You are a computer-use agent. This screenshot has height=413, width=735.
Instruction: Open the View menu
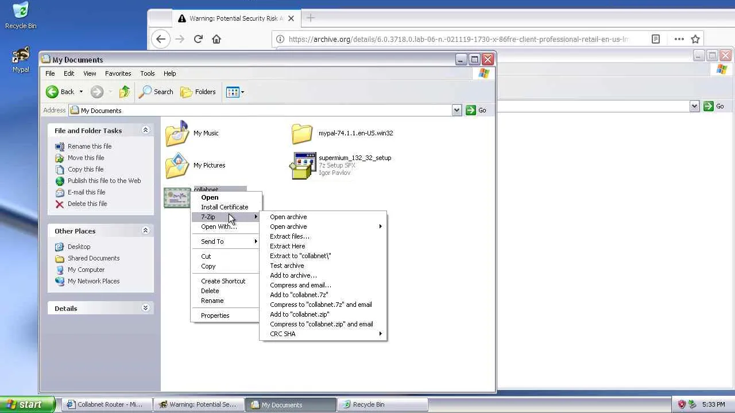[x=90, y=73]
